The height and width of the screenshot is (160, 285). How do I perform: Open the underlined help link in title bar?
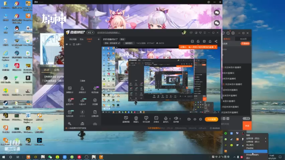(x=109, y=33)
